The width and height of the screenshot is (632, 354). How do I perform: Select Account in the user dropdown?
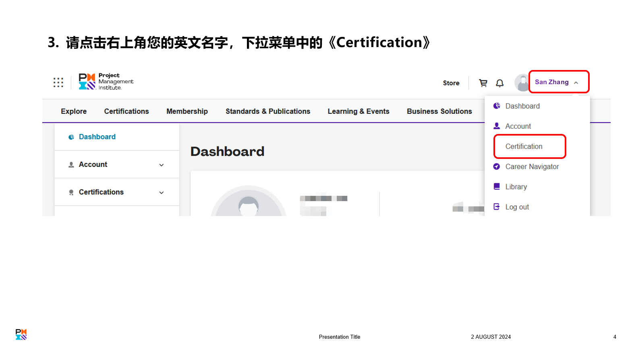[518, 126]
